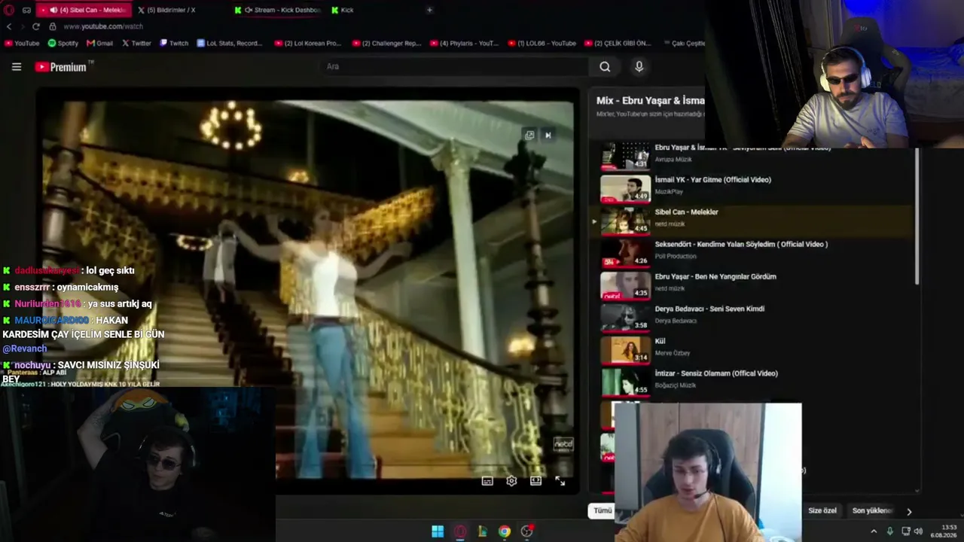Viewport: 964px width, 542px height.
Task: Click the OBS Studio taskbar icon
Action: [527, 531]
